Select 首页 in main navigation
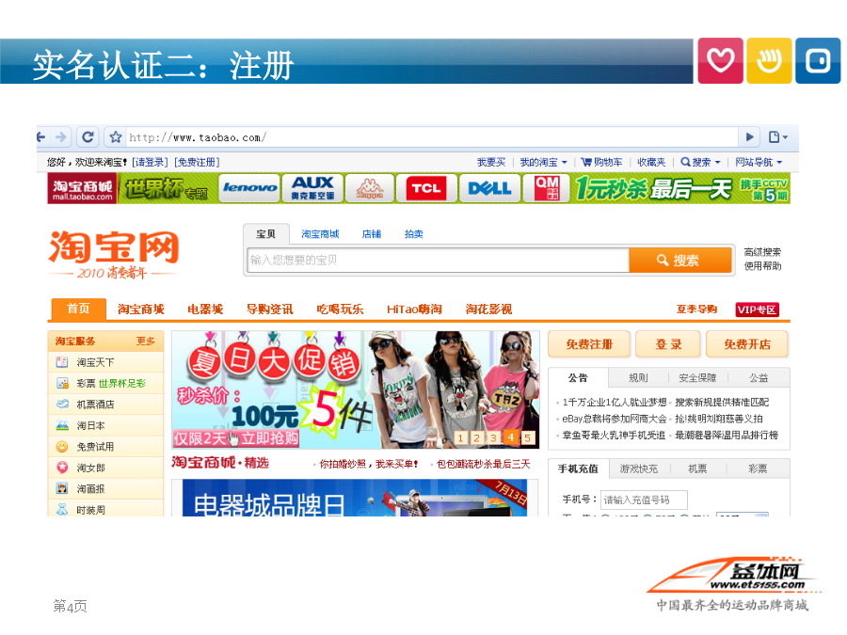The height and width of the screenshot is (635, 847). point(78,309)
